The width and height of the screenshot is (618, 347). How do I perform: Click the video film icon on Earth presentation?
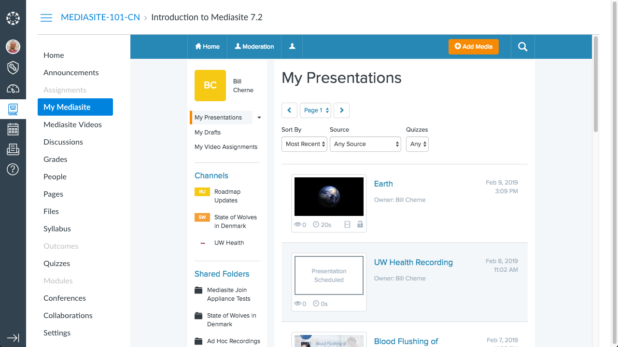click(347, 225)
